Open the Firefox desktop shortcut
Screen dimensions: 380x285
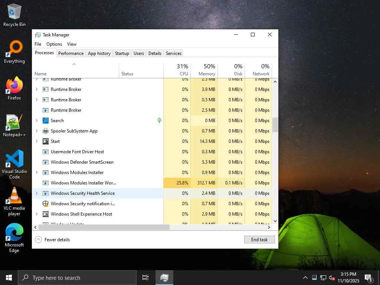point(14,88)
